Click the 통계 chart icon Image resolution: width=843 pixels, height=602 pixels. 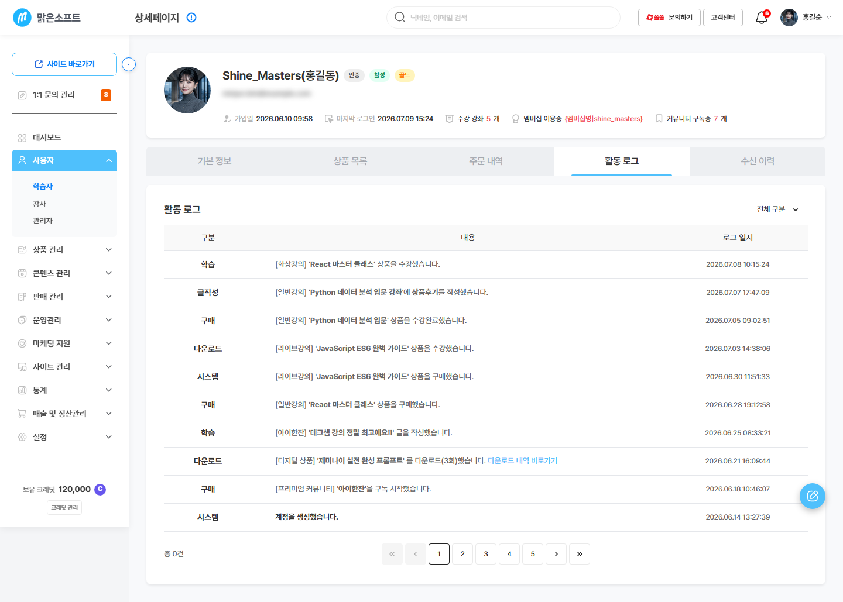point(22,390)
